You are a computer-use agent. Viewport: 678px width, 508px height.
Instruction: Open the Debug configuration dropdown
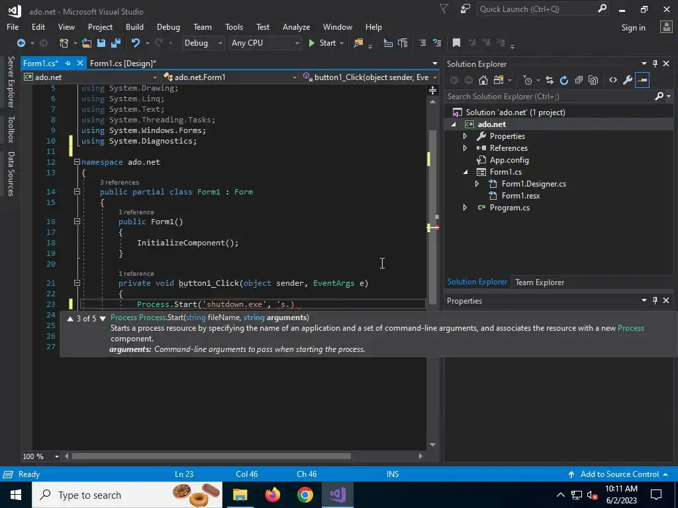pyautogui.click(x=203, y=43)
